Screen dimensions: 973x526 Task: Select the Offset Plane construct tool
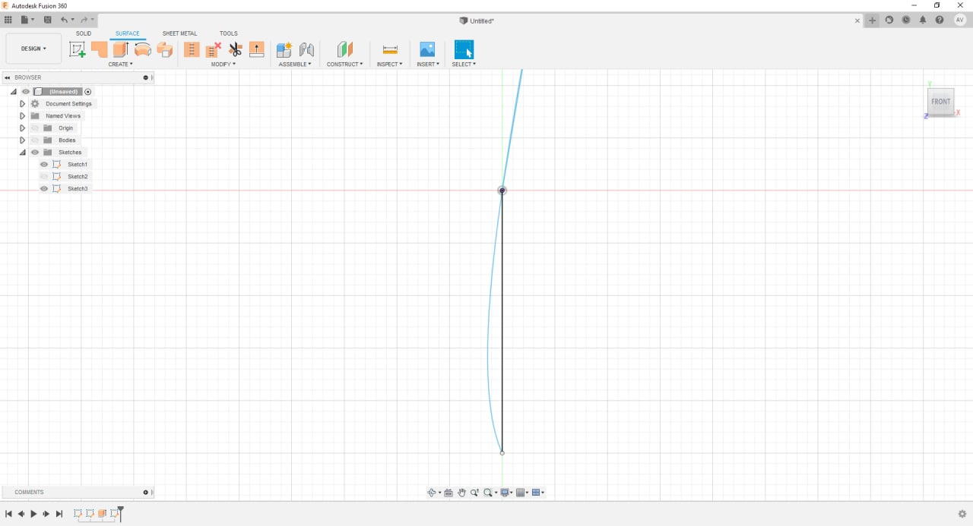[345, 49]
